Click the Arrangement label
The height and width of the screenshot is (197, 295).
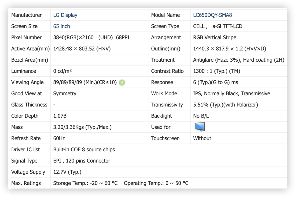[x=166, y=37]
